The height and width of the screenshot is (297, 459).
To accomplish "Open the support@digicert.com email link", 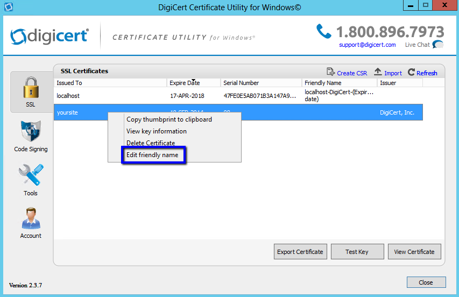I will coord(368,45).
